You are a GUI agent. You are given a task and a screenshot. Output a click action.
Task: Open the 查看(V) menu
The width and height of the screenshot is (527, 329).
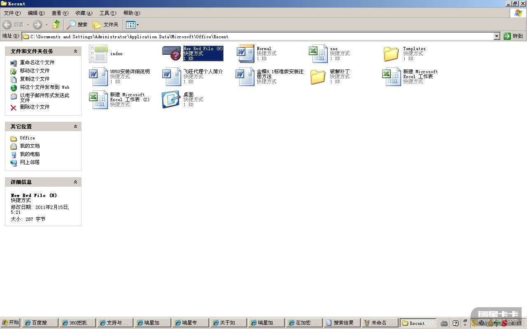coord(60,13)
